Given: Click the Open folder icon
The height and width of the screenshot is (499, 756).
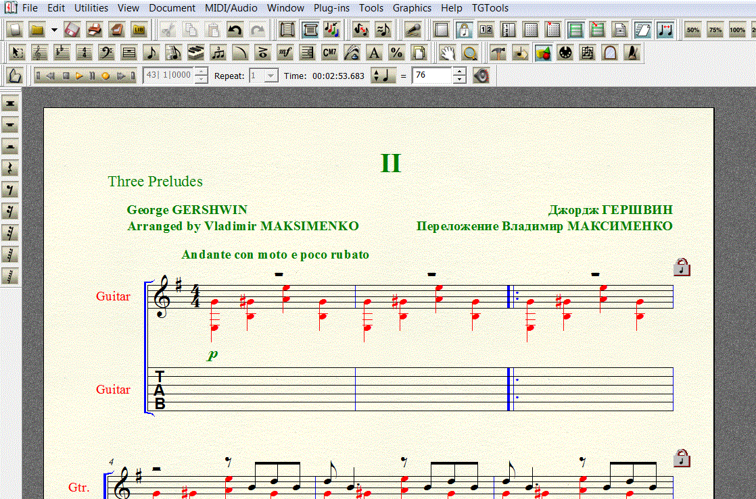Looking at the screenshot, I should tap(37, 30).
